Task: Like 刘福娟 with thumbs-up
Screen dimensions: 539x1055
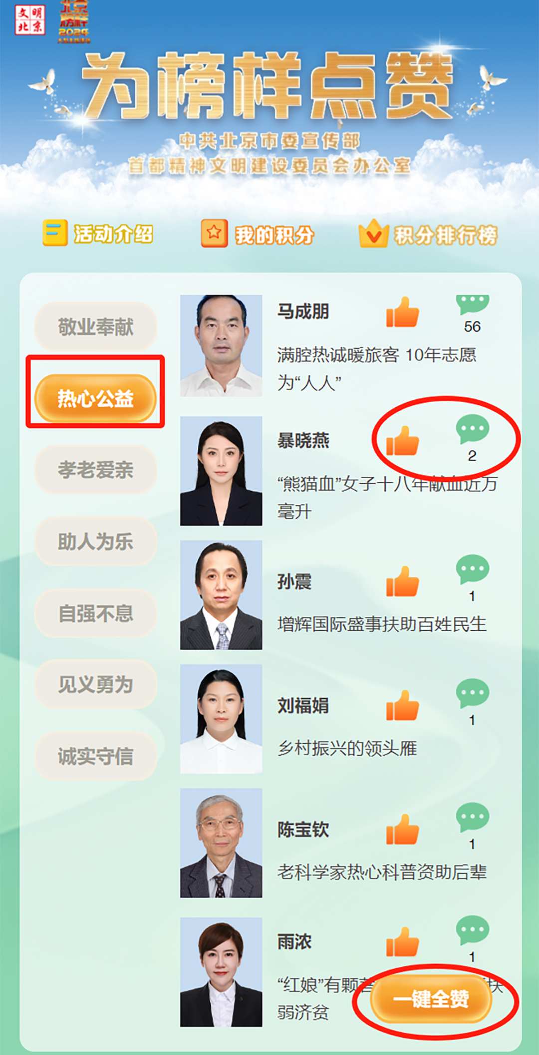Action: [402, 705]
